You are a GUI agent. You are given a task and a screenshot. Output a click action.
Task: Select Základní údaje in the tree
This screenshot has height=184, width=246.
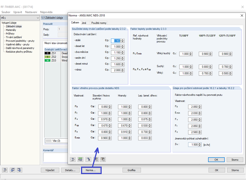pos(14,26)
